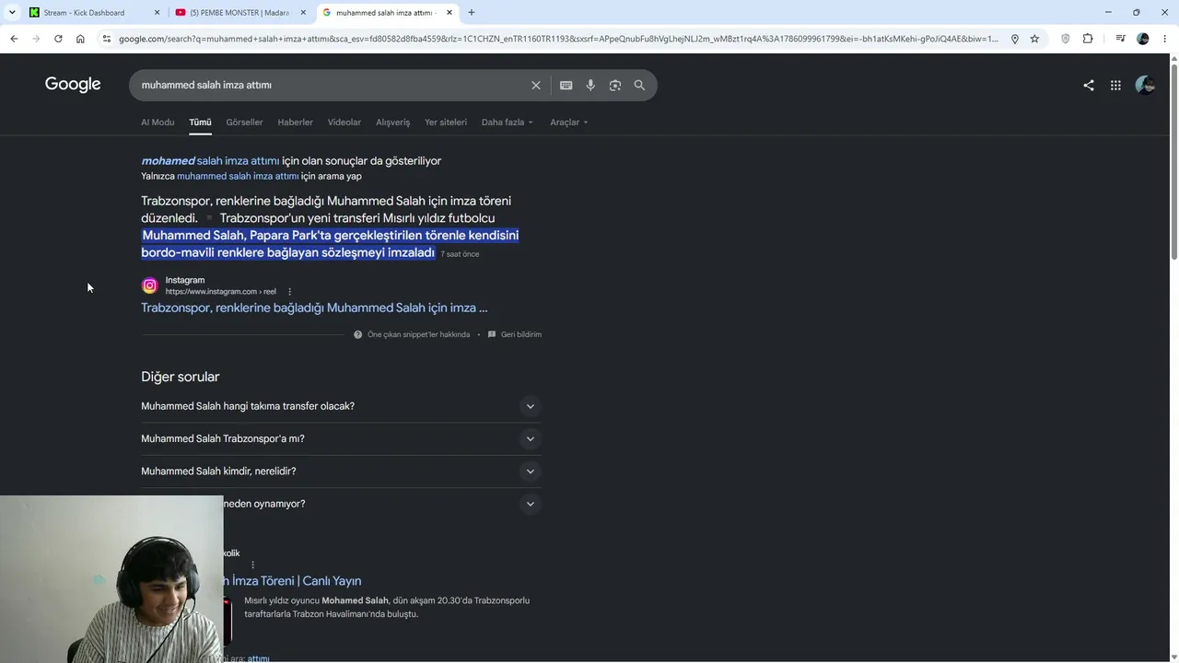1179x663 pixels.
Task: Open the Chrome profile avatar
Action: (1143, 39)
